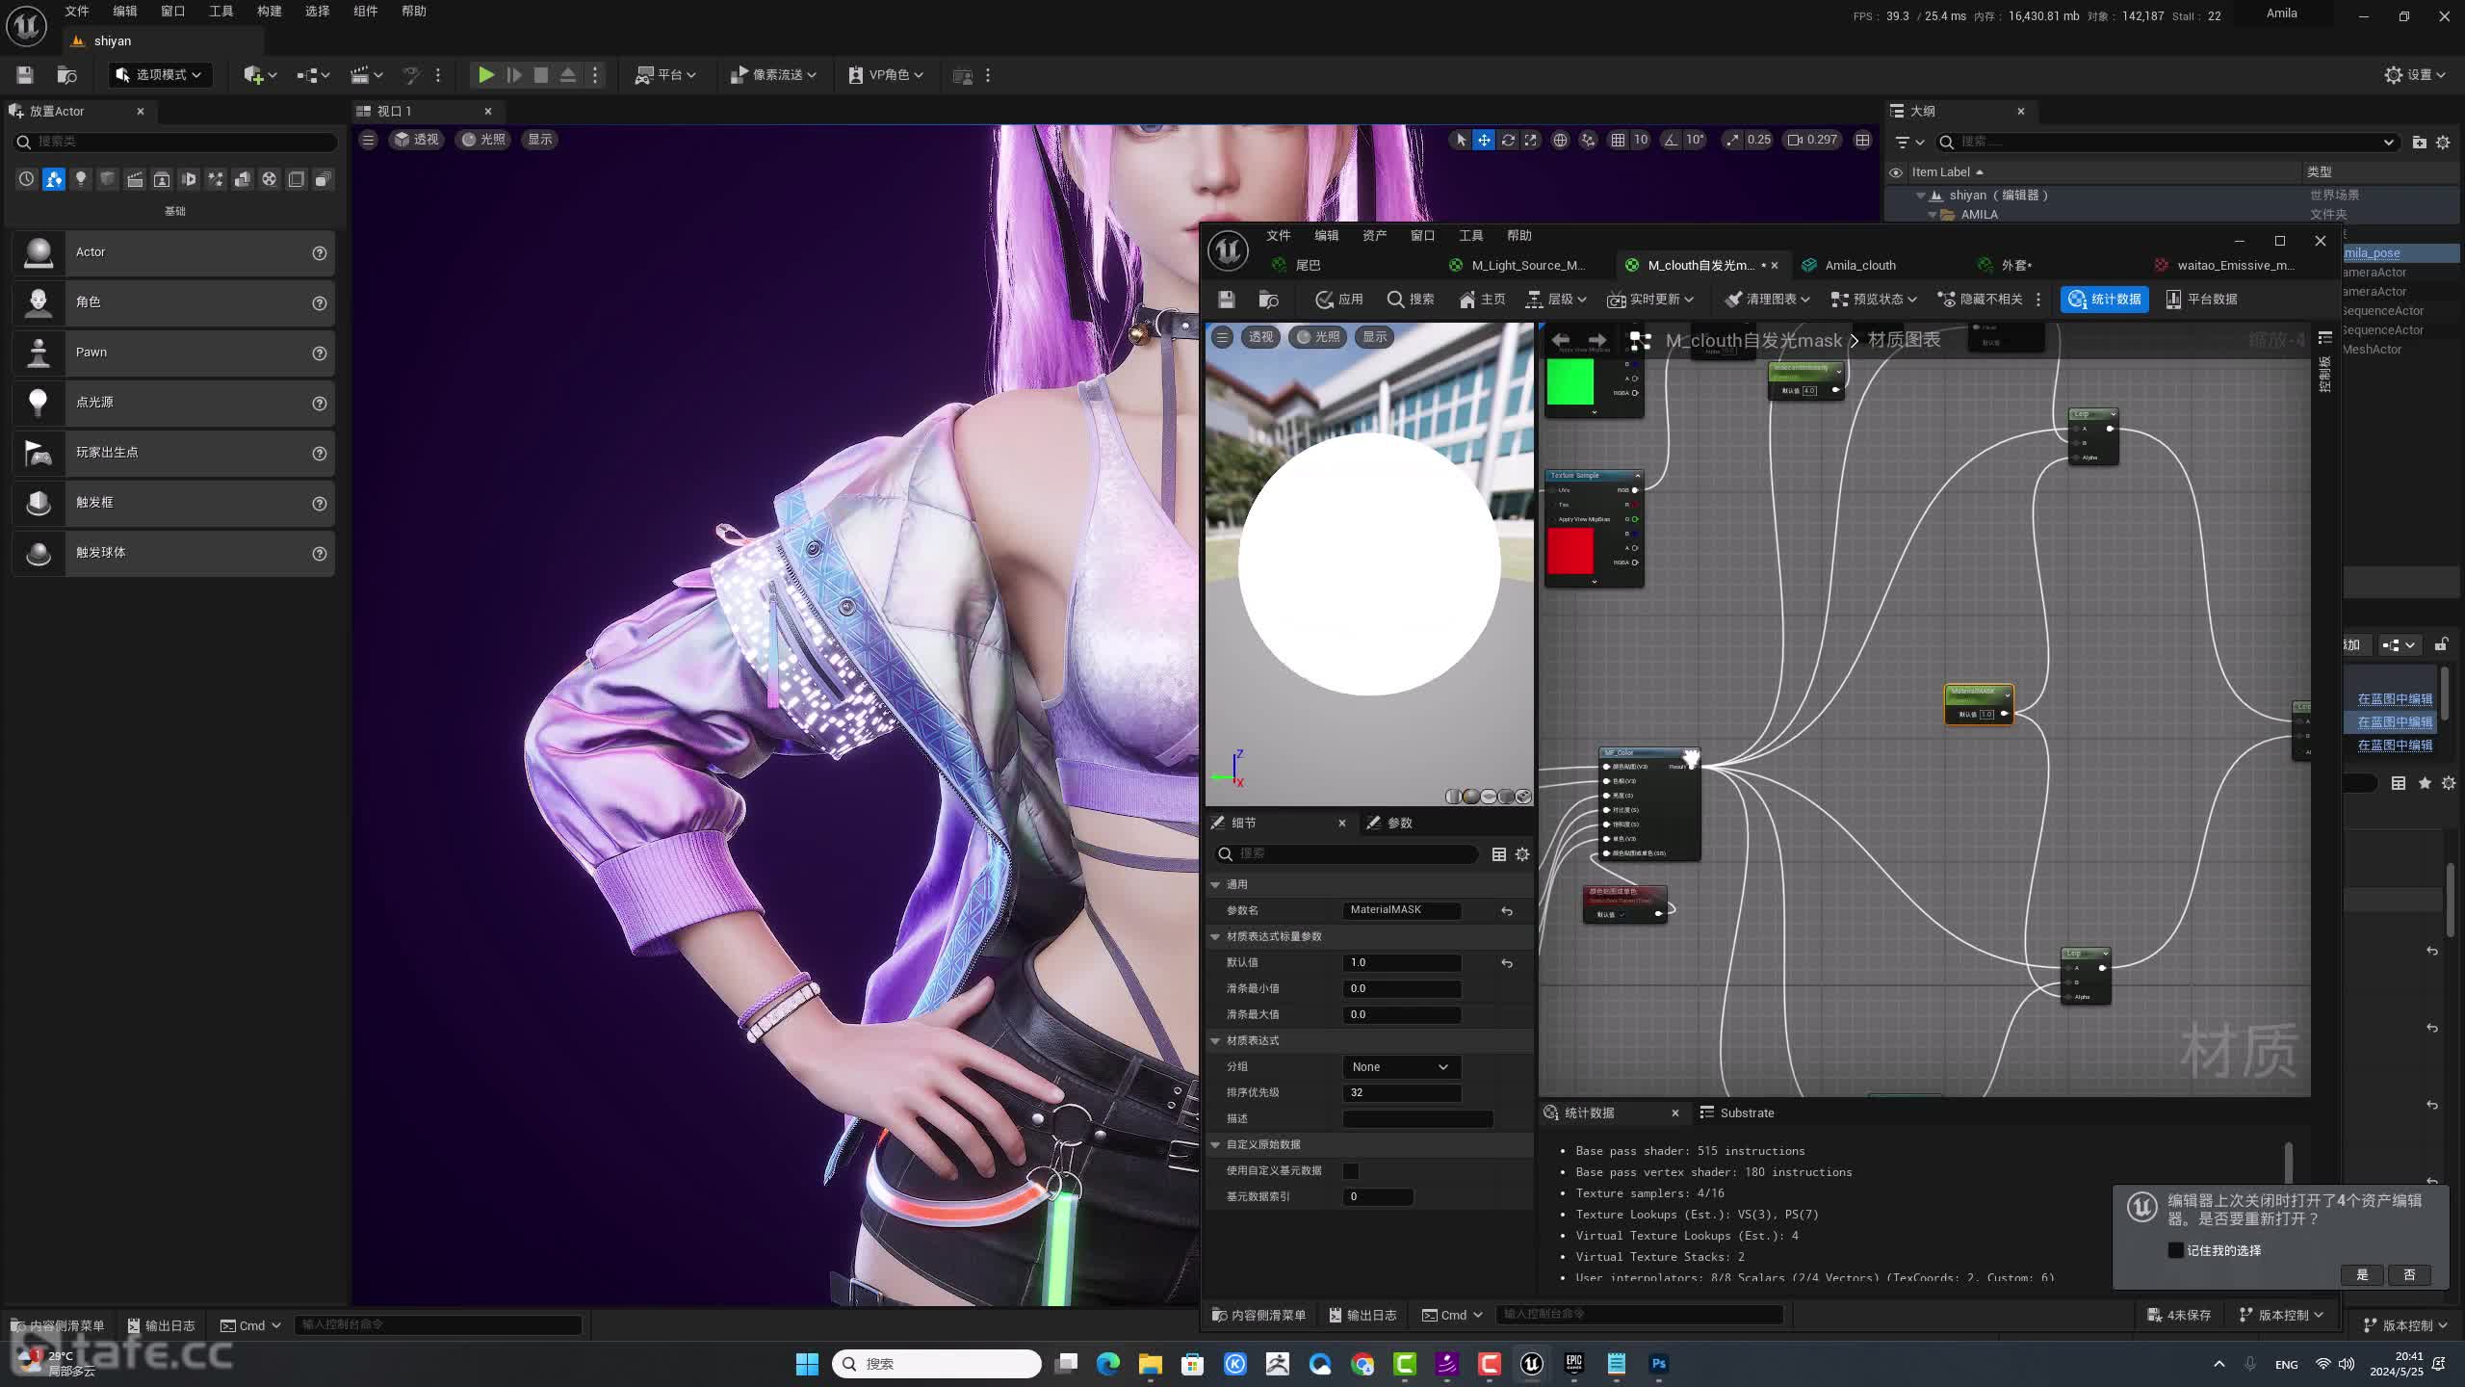Click No (否) on reopen prompt
Image resolution: width=2465 pixels, height=1387 pixels.
pyautogui.click(x=2410, y=1275)
